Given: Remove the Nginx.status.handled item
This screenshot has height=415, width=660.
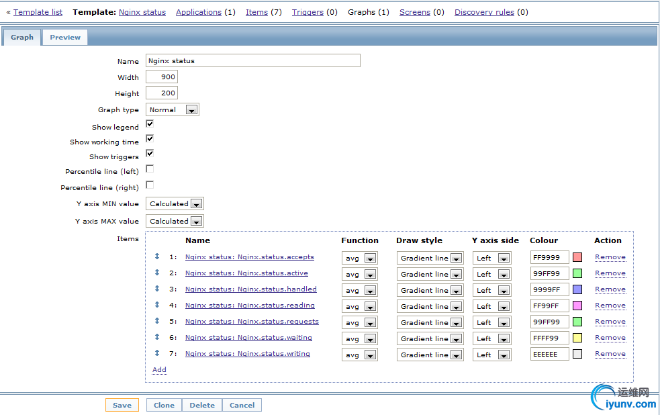Looking at the screenshot, I should (x=610, y=289).
